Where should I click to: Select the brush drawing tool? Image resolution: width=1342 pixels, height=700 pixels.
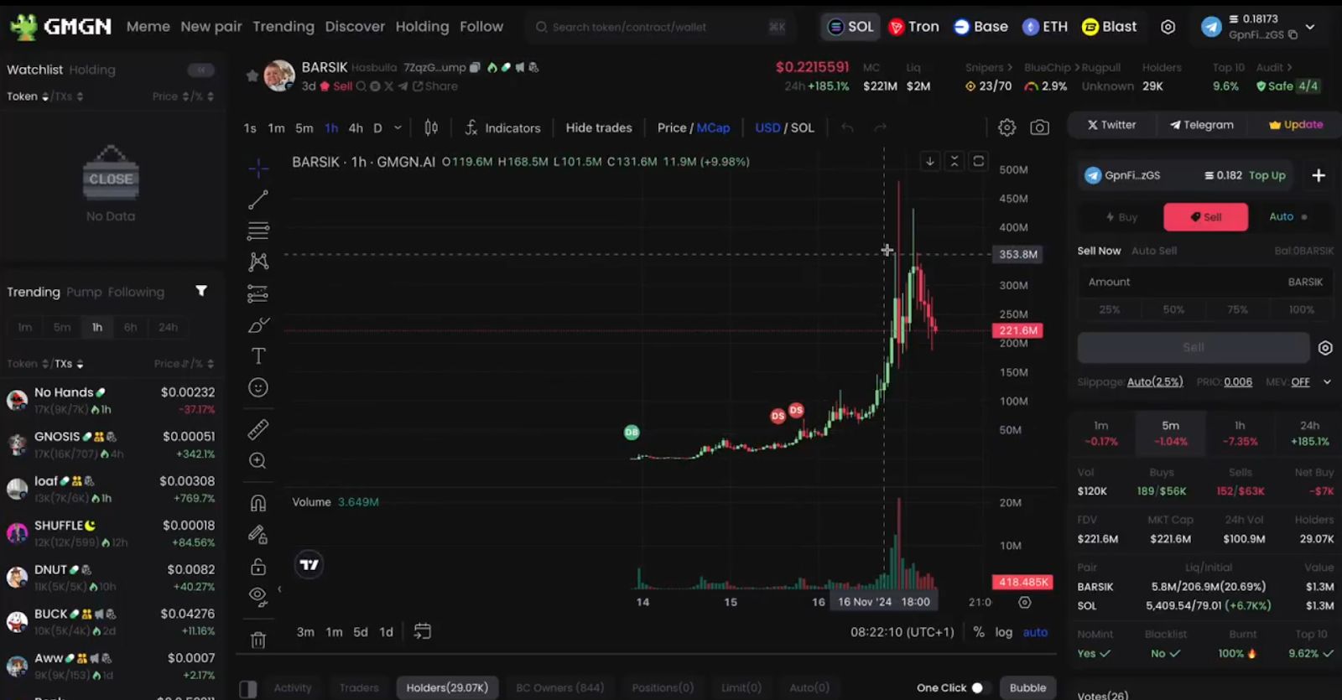coord(258,325)
